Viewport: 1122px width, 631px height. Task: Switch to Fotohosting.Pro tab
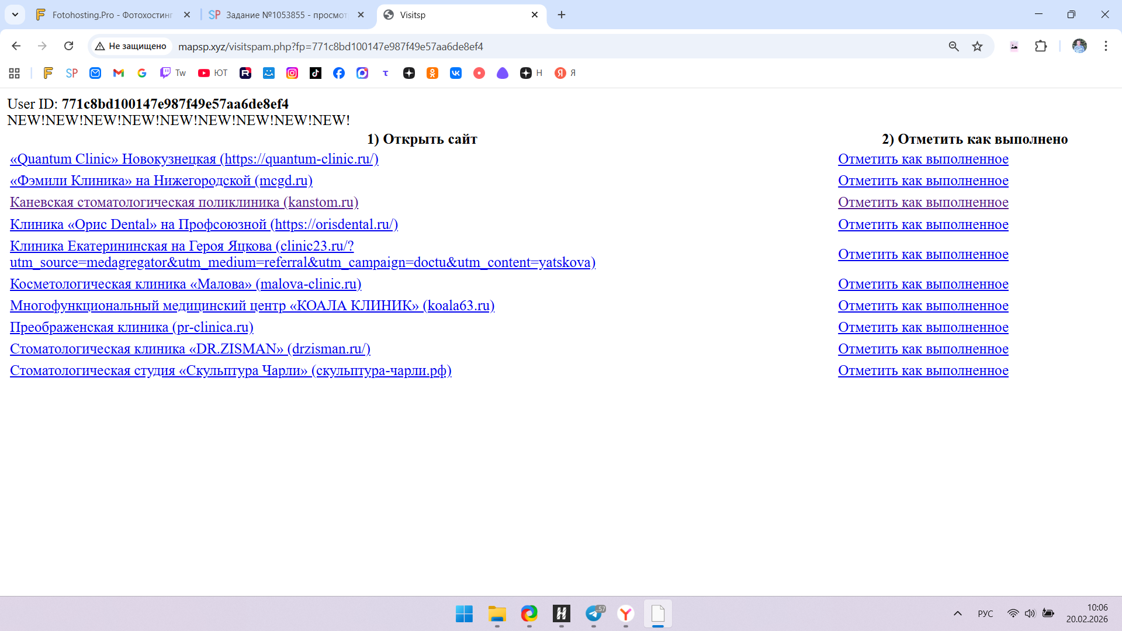click(112, 15)
